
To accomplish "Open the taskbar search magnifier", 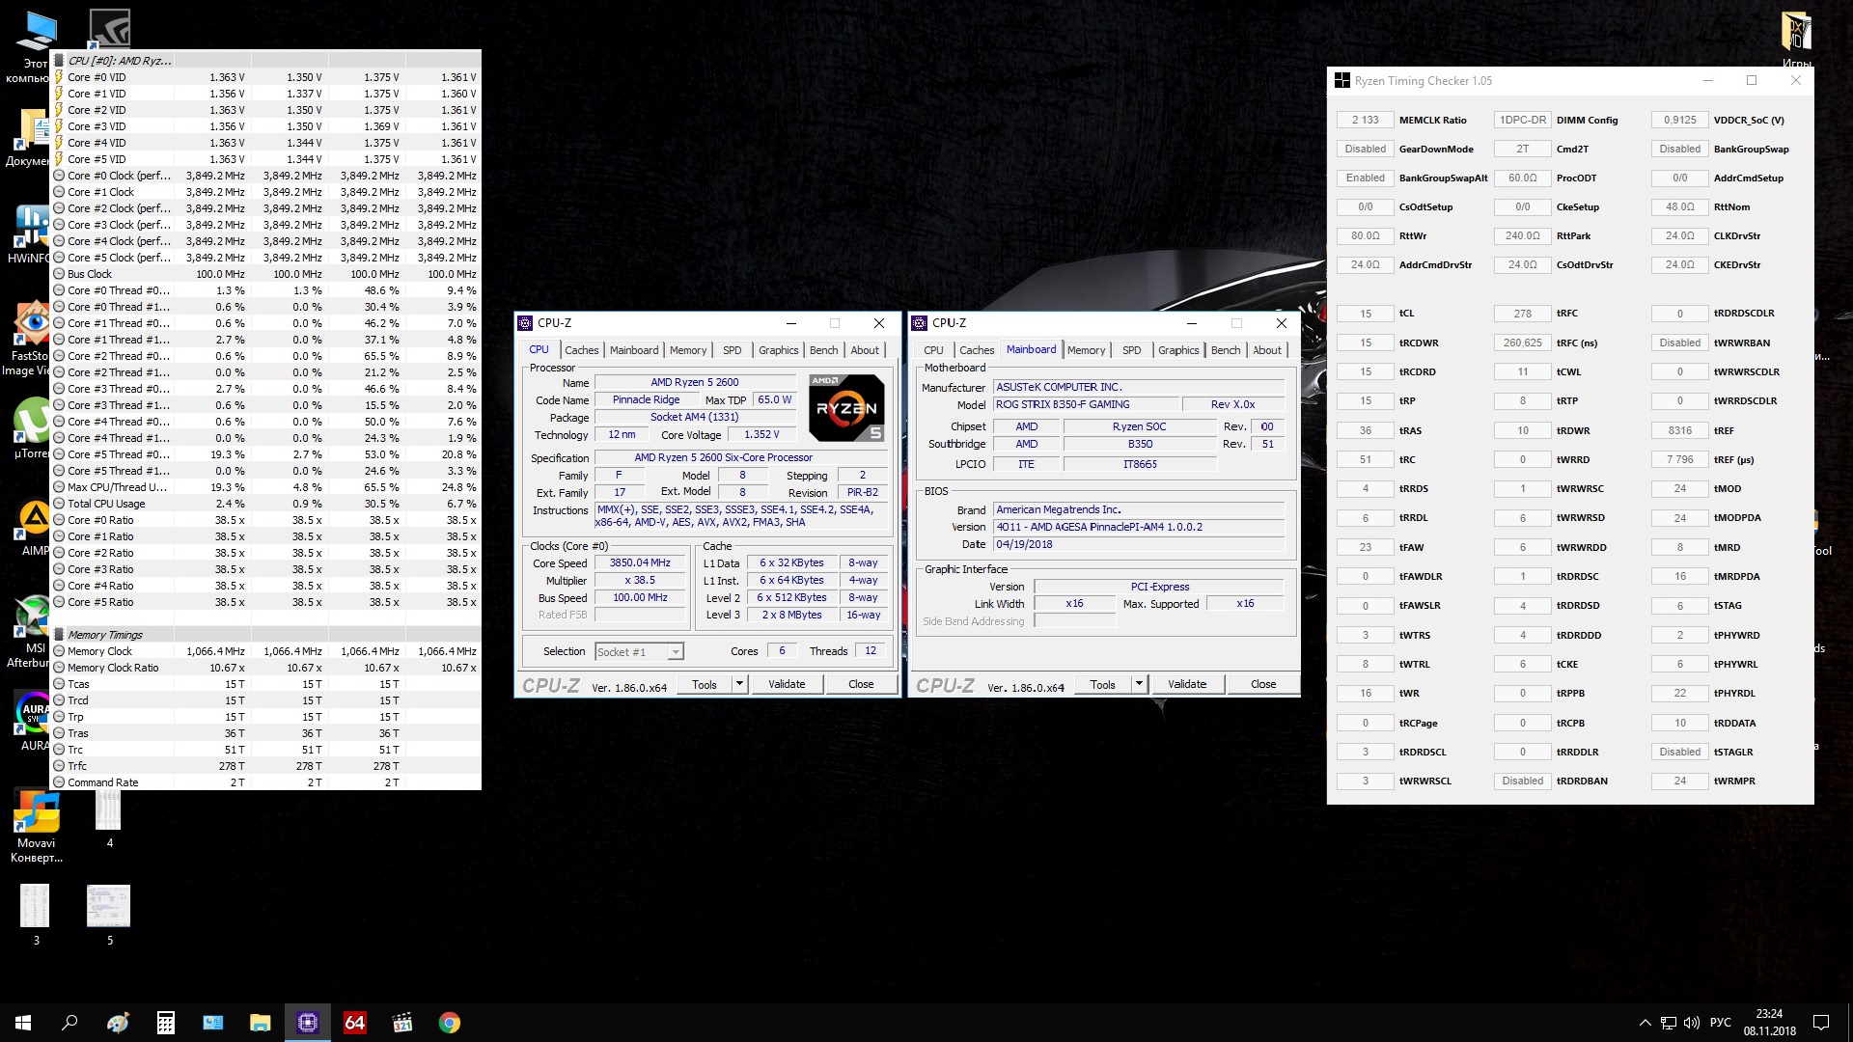I will [x=69, y=1023].
